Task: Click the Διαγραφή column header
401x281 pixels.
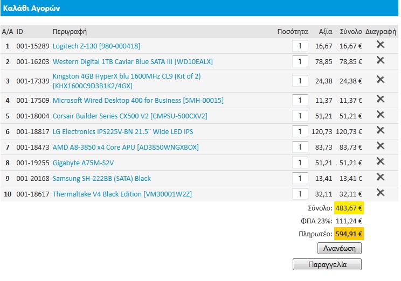Action: pos(381,32)
